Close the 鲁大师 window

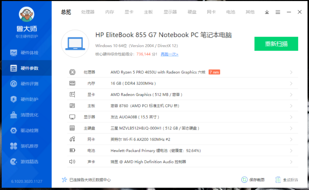[299, 12]
